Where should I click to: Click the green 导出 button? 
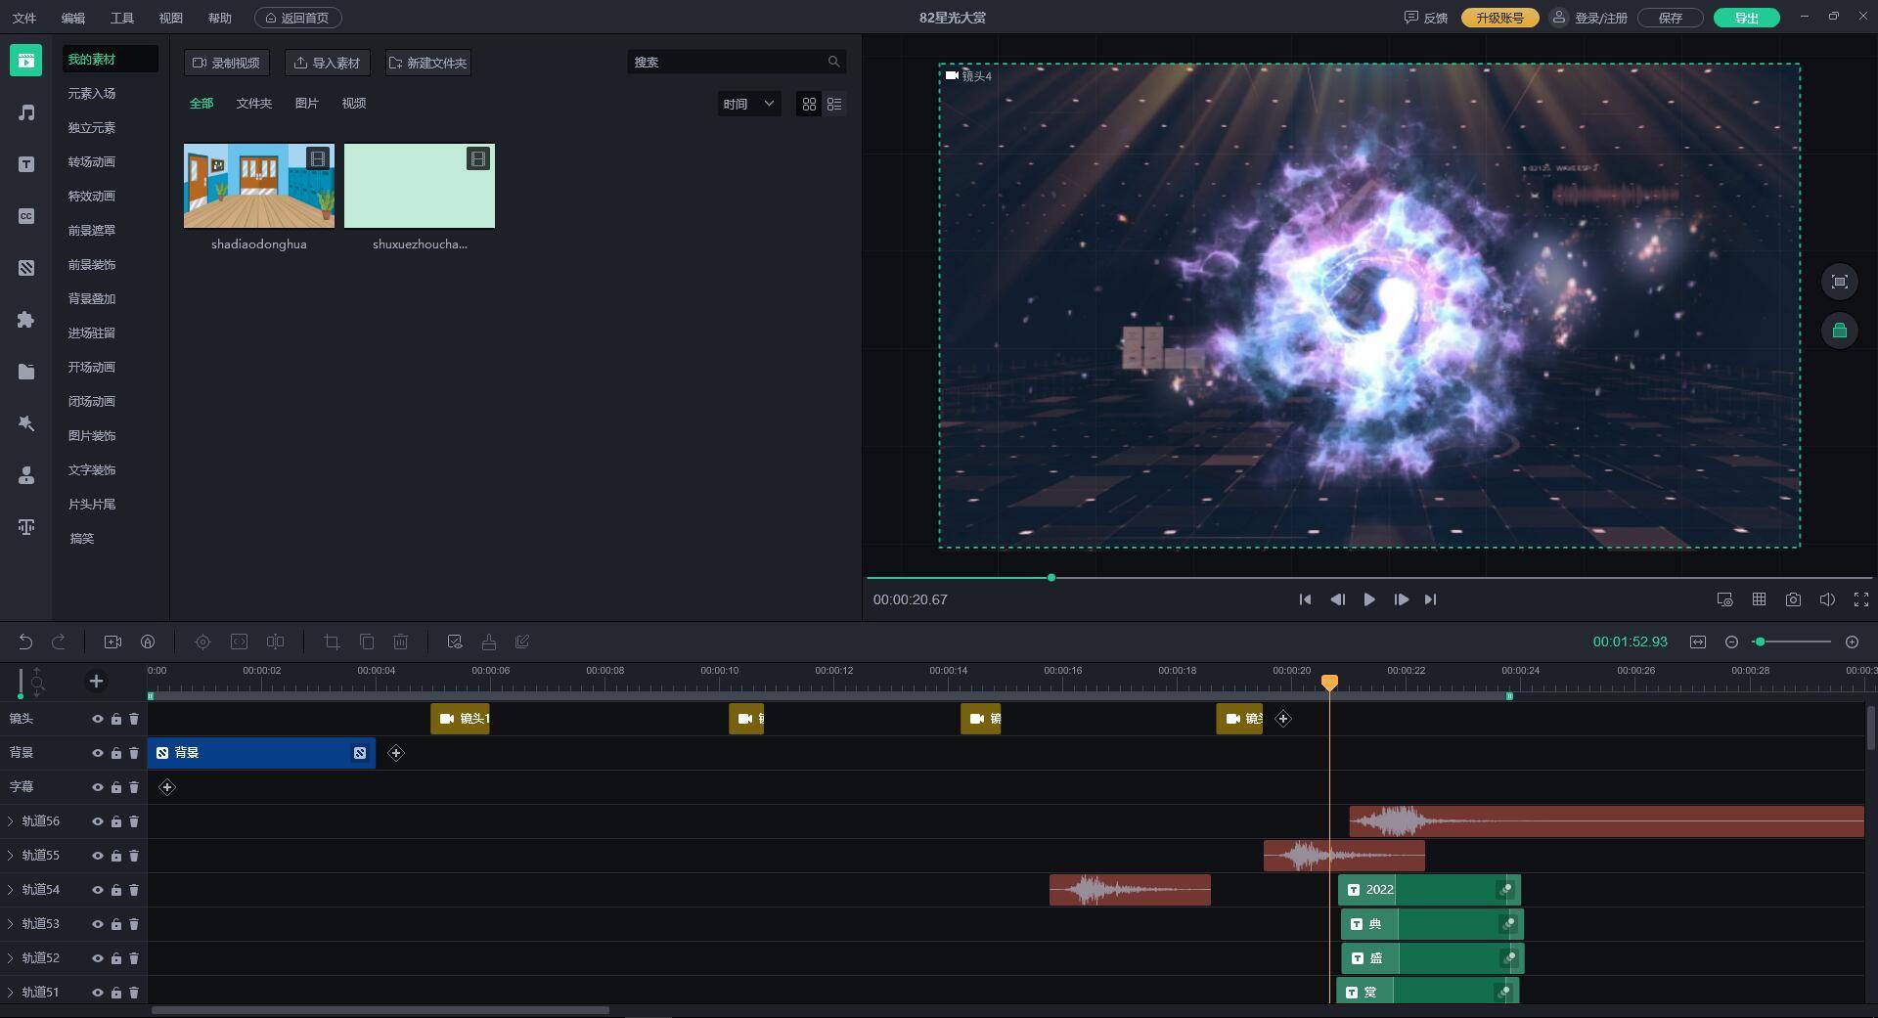(1746, 18)
